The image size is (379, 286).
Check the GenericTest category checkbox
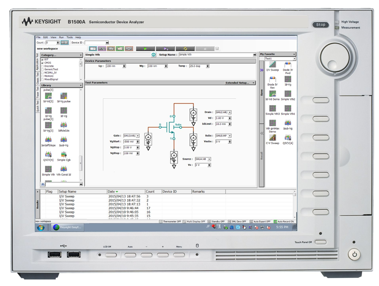pos(42,69)
